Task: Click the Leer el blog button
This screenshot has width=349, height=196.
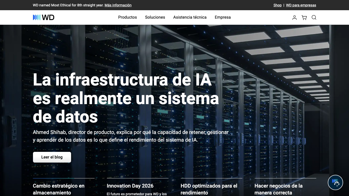Action: point(52,157)
